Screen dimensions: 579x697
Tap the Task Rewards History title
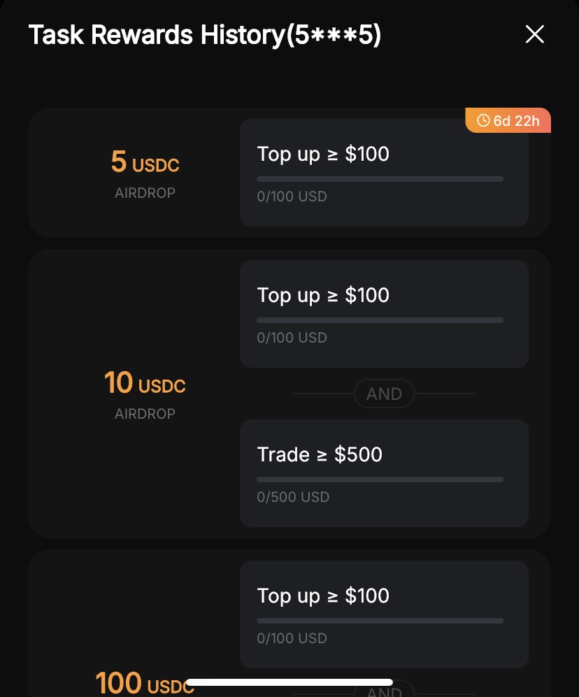click(205, 34)
